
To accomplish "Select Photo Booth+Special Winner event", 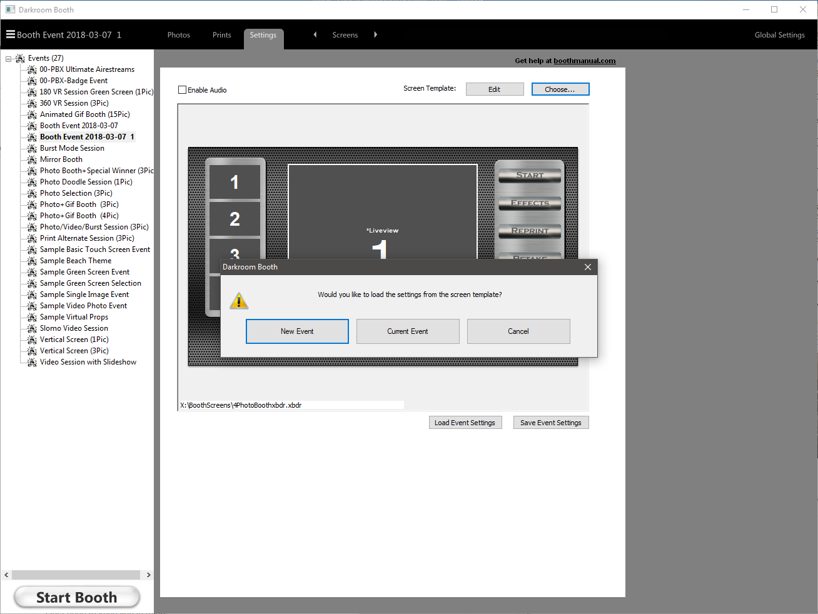I will (x=96, y=171).
